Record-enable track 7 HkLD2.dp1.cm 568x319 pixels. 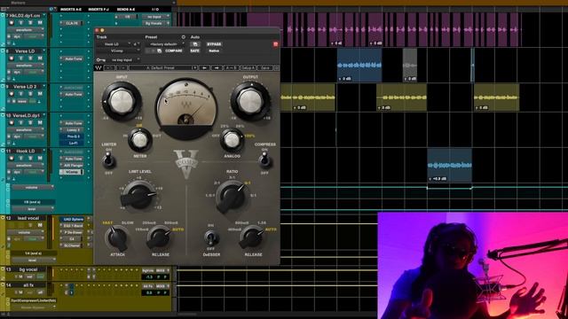pyautogui.click(x=12, y=23)
